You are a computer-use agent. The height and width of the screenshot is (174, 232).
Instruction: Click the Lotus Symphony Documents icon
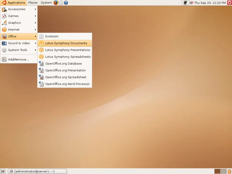click(41, 43)
